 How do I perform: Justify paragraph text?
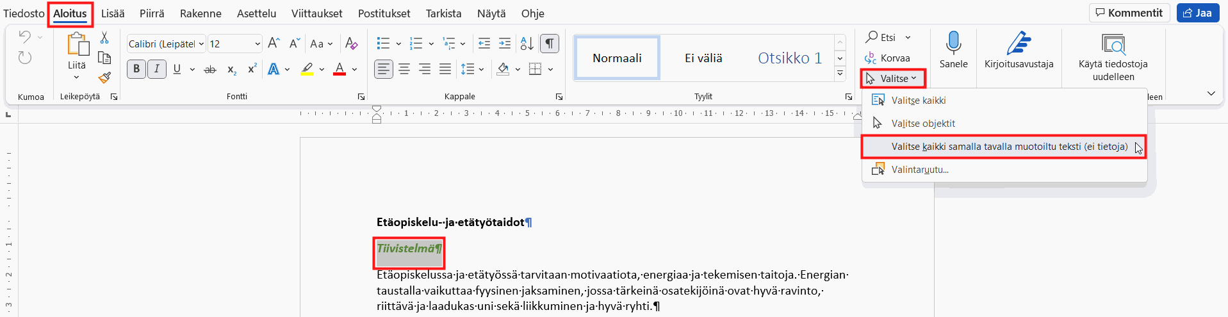445,69
